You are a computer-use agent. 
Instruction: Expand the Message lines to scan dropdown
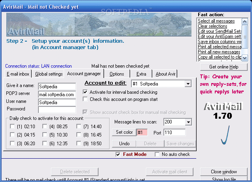tap(188, 122)
